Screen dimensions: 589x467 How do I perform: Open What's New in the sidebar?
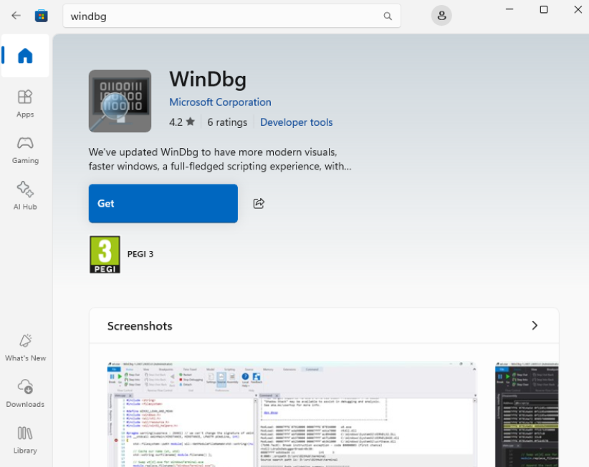pos(25,348)
